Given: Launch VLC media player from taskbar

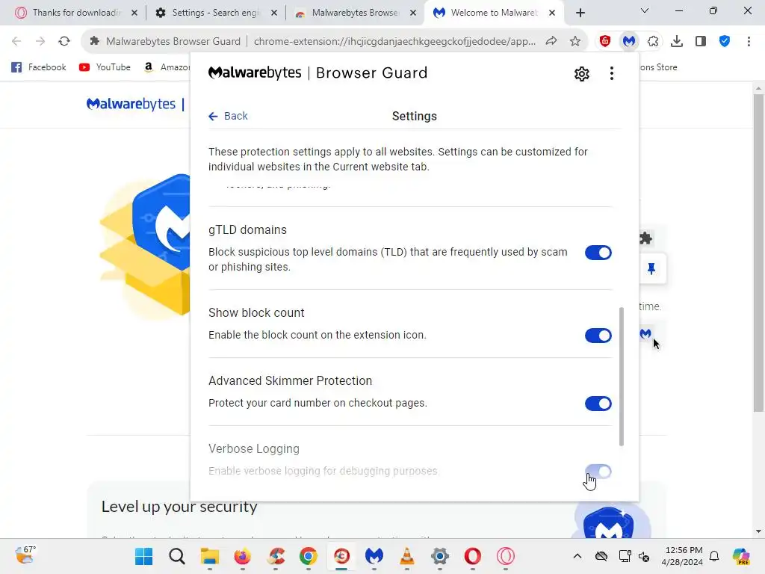Looking at the screenshot, I should (407, 556).
